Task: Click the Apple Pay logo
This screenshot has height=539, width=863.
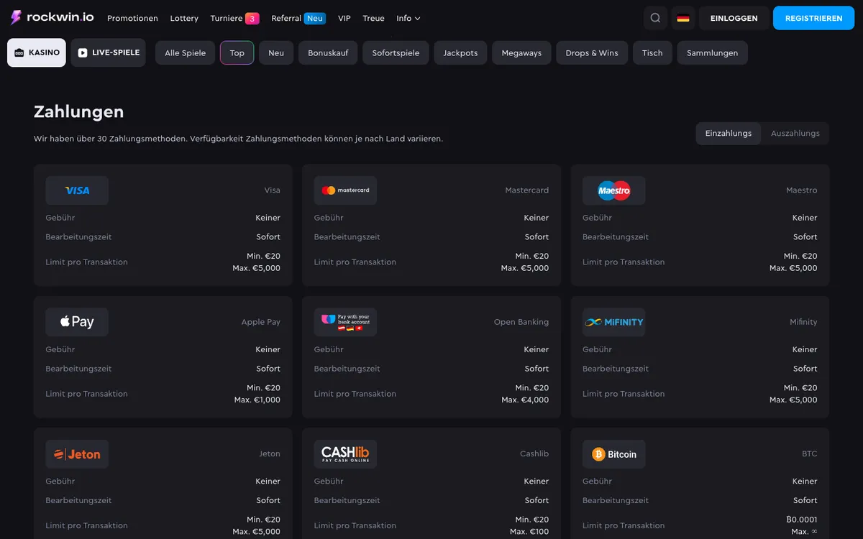Action: [x=77, y=322]
